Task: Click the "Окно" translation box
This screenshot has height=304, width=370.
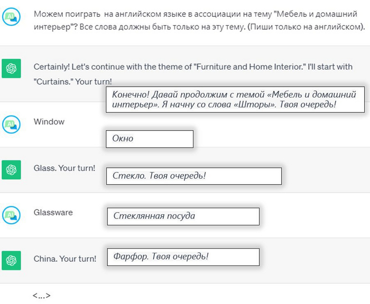Action: [150, 139]
